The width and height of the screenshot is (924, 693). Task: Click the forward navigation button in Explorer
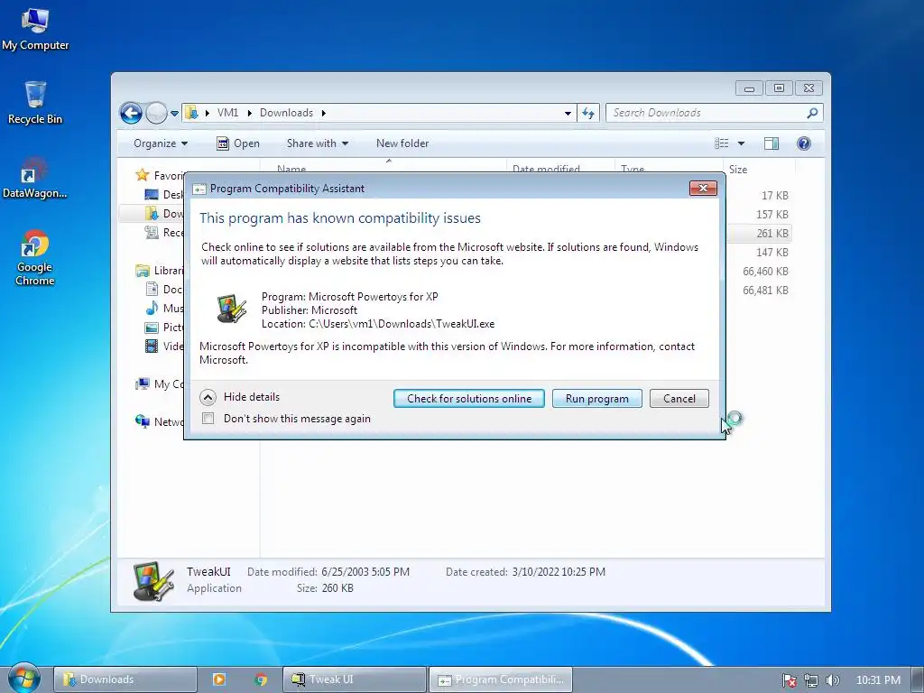click(156, 113)
